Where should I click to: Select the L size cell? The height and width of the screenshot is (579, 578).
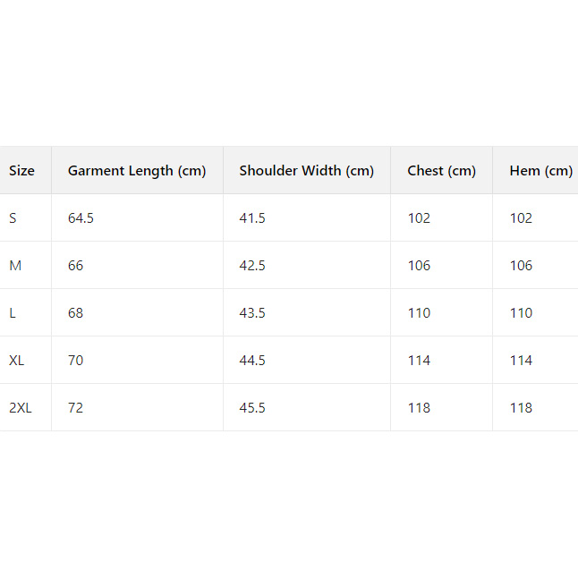click(13, 313)
